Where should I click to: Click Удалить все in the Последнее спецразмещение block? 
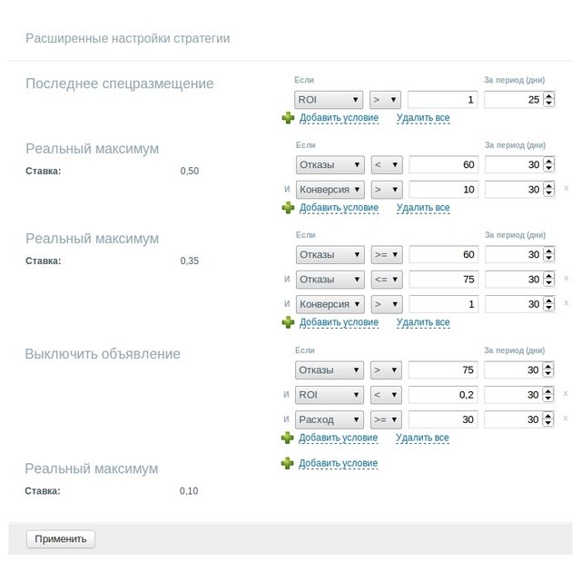[422, 118]
